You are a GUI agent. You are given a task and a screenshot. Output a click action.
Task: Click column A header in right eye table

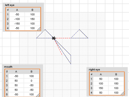(101, 74)
